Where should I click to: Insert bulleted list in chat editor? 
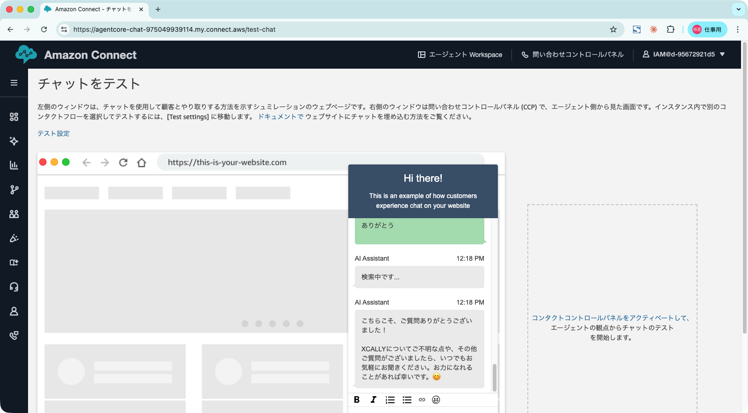tap(407, 400)
